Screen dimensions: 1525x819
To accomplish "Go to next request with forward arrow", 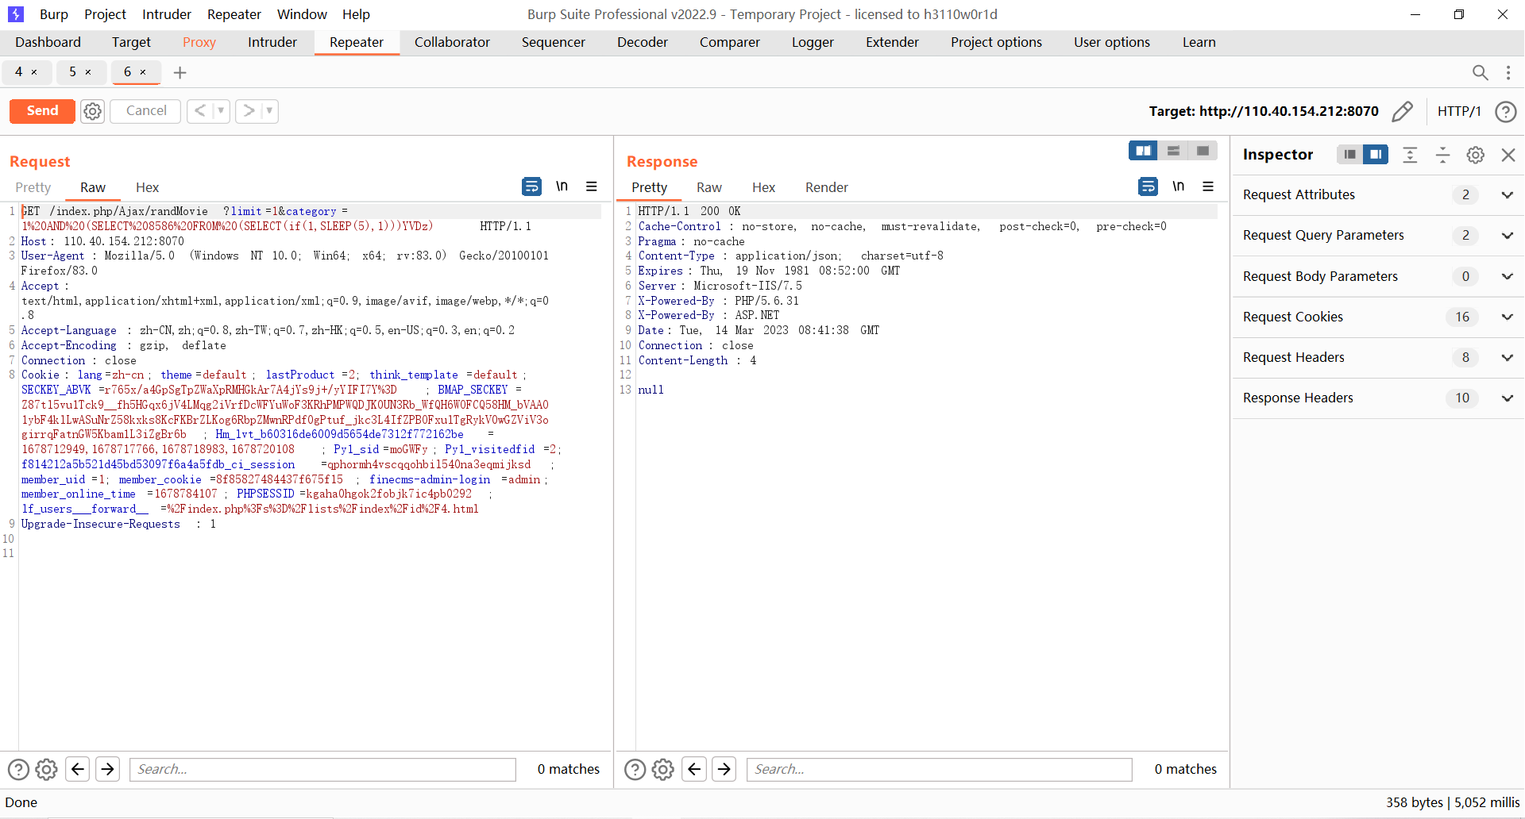I will 249,111.
